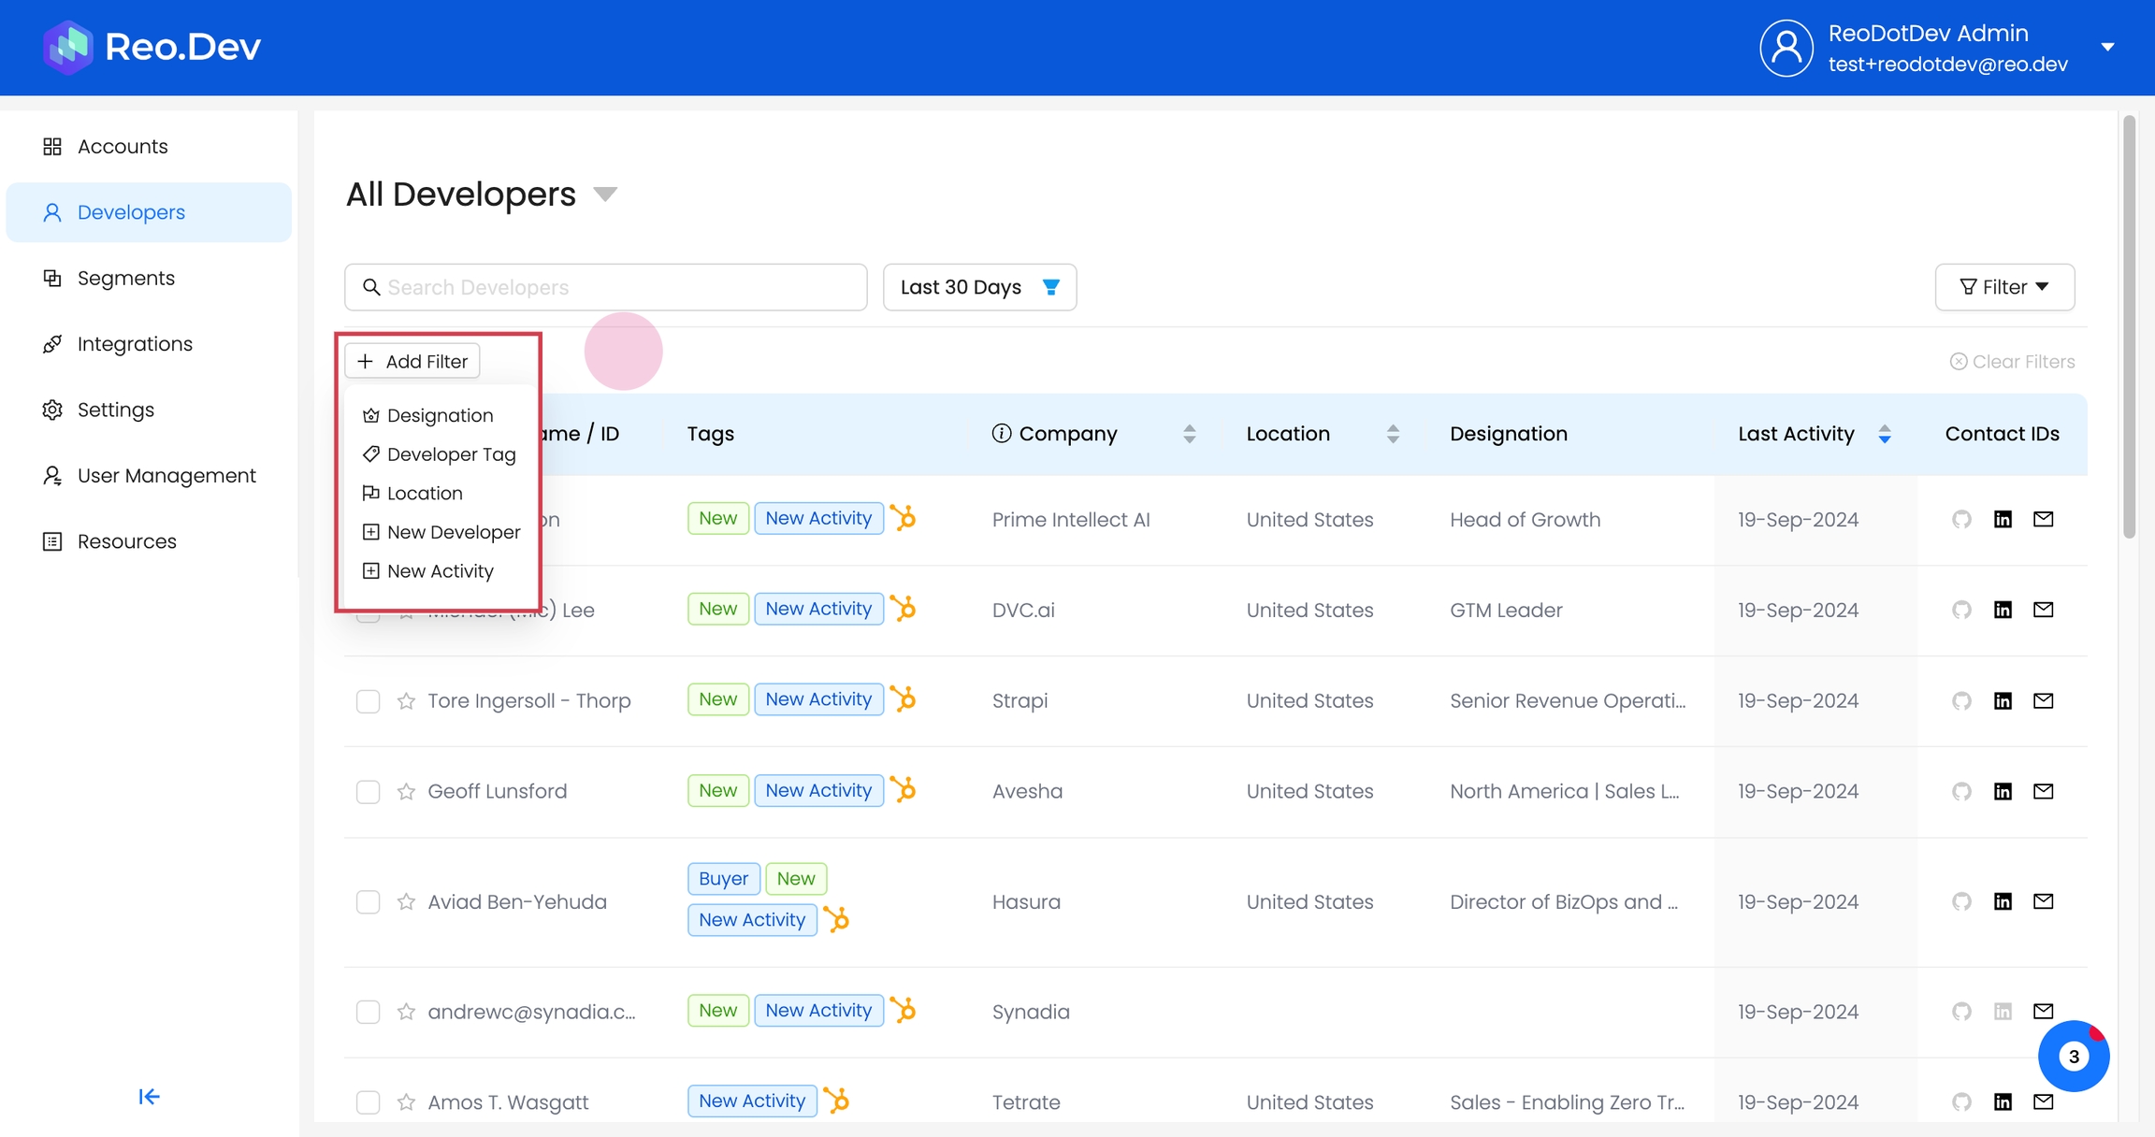
Task: Choose Developer Tag filter option
Action: pos(451,454)
